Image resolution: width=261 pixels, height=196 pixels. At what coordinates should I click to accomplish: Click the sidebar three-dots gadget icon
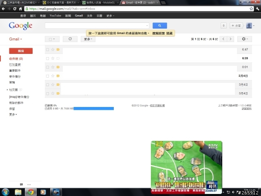coord(29,185)
